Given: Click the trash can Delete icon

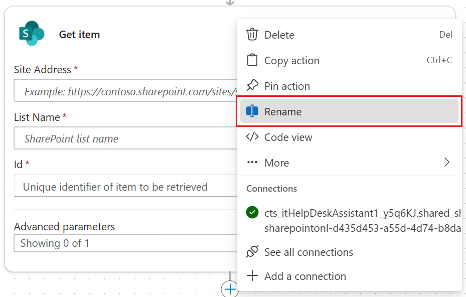Looking at the screenshot, I should click(x=252, y=34).
